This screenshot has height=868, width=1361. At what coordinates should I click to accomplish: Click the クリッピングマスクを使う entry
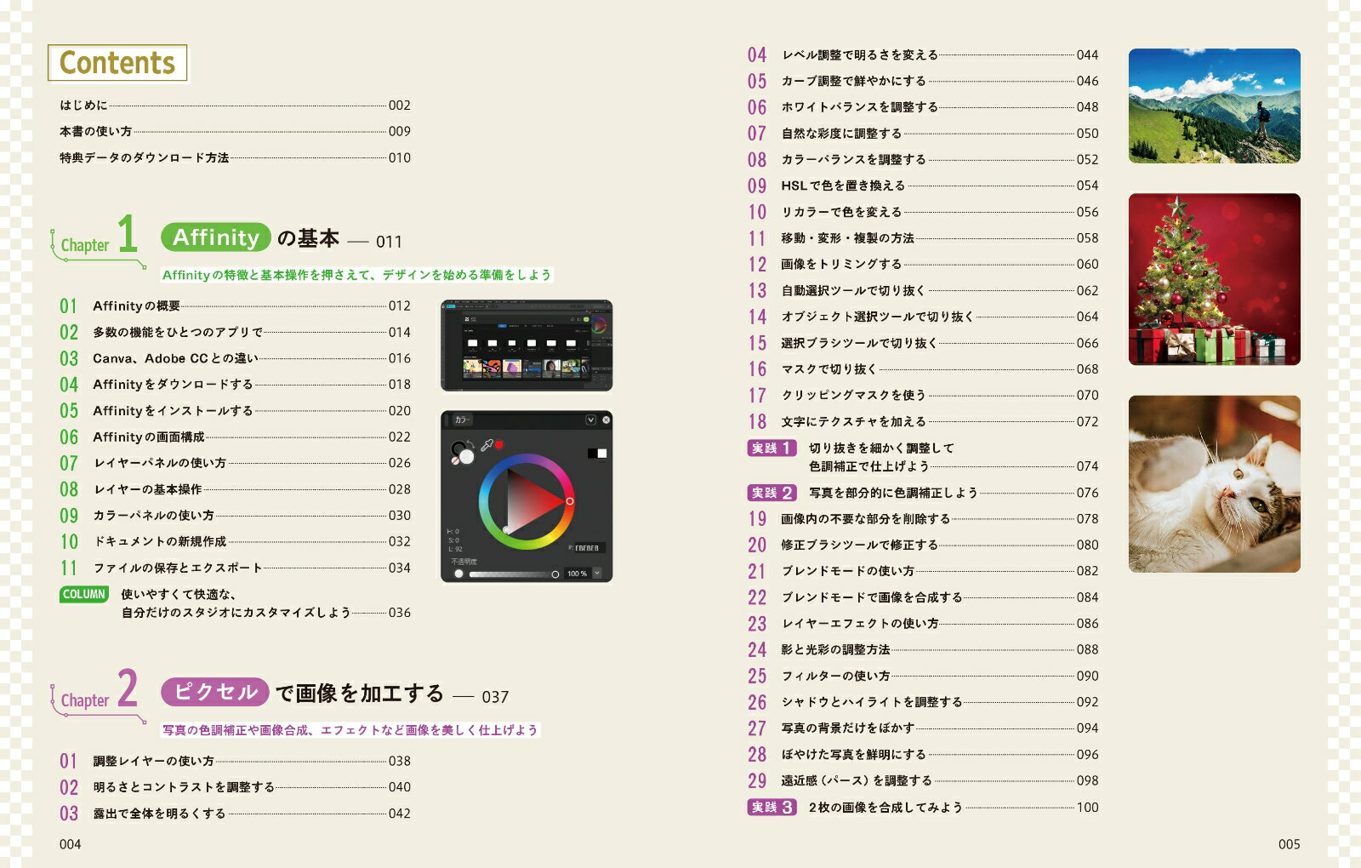(x=923, y=396)
